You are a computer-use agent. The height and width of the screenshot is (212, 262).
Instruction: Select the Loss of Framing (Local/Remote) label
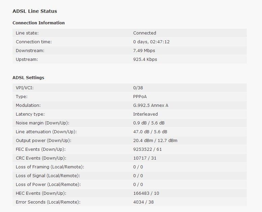coord(50,167)
